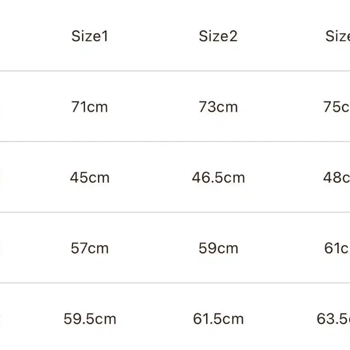Click the cut-off 63.5cm value

pyautogui.click(x=334, y=319)
